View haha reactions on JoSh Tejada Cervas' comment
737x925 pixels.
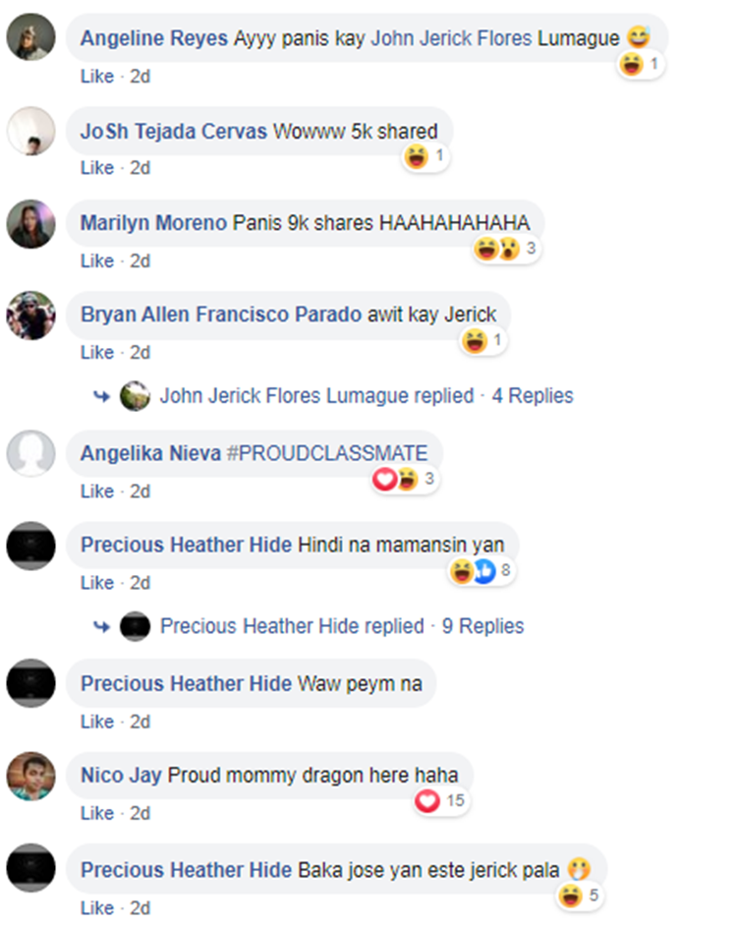point(425,156)
